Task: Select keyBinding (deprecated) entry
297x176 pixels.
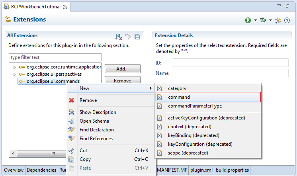Action: coord(208,135)
